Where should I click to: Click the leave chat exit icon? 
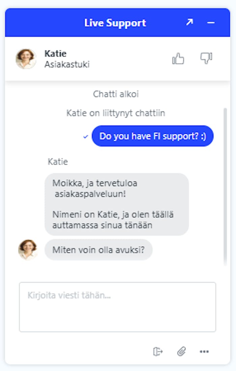[158, 351]
